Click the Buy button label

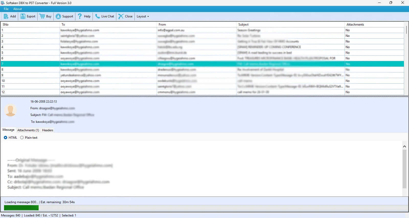pos(49,16)
